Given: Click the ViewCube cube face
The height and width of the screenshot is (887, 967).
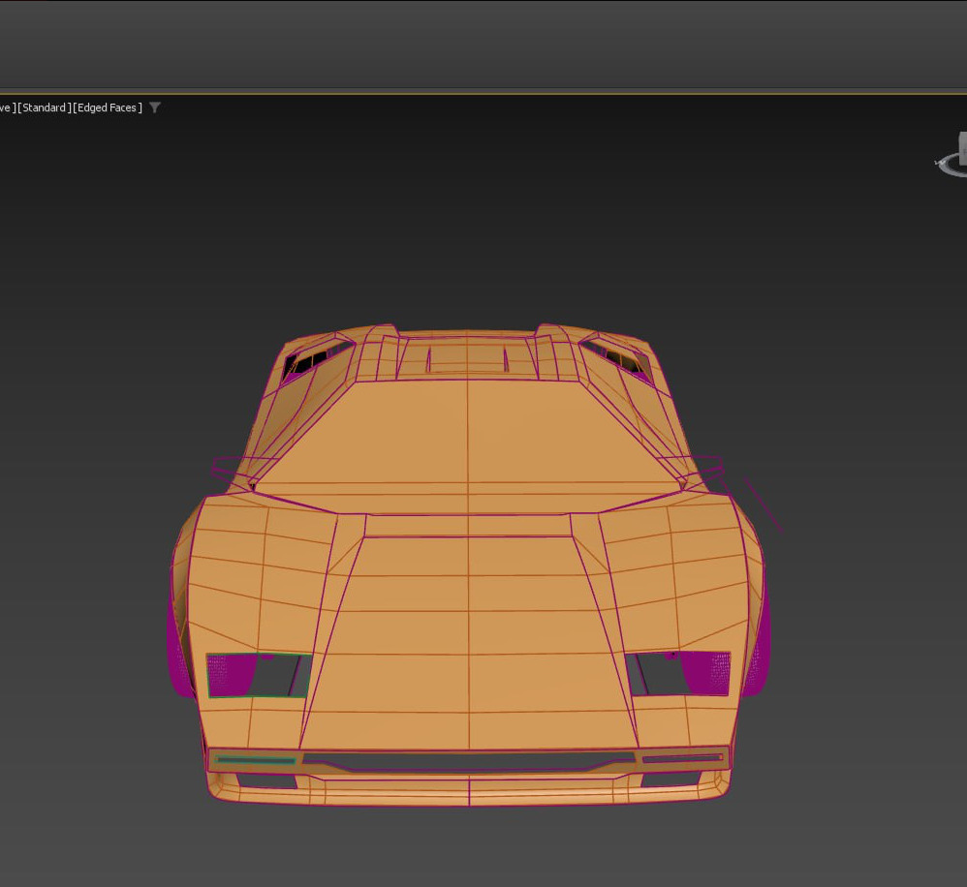Looking at the screenshot, I should pos(962,150).
